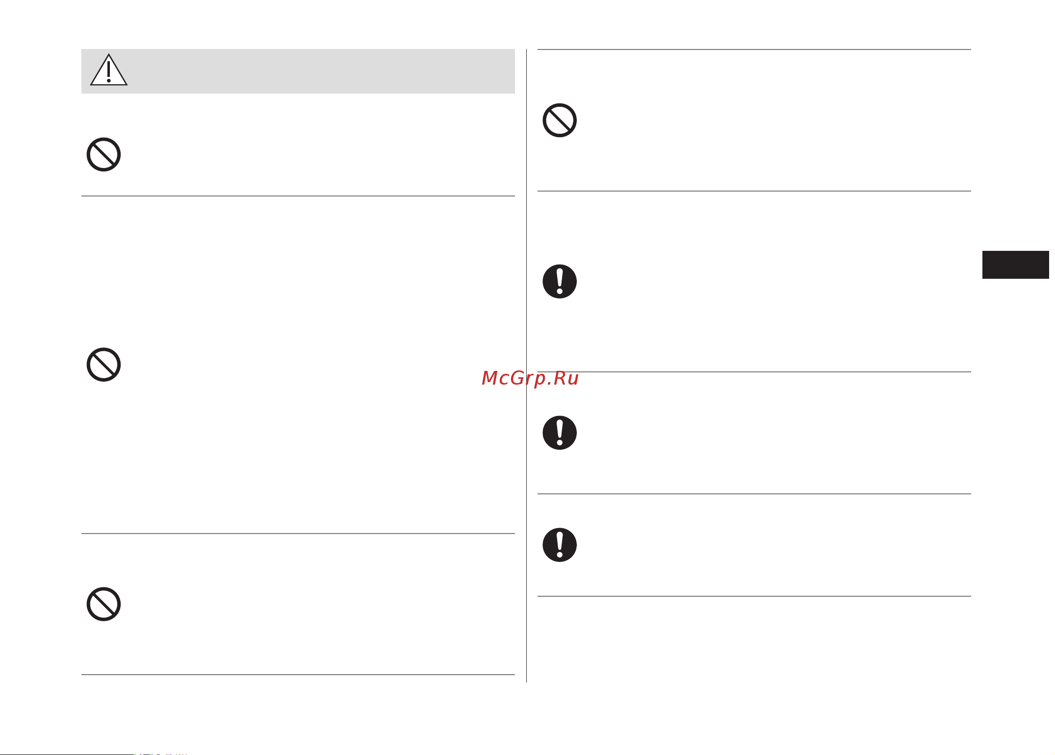Click the gray warning header banner
The height and width of the screenshot is (755, 1055).
298,71
